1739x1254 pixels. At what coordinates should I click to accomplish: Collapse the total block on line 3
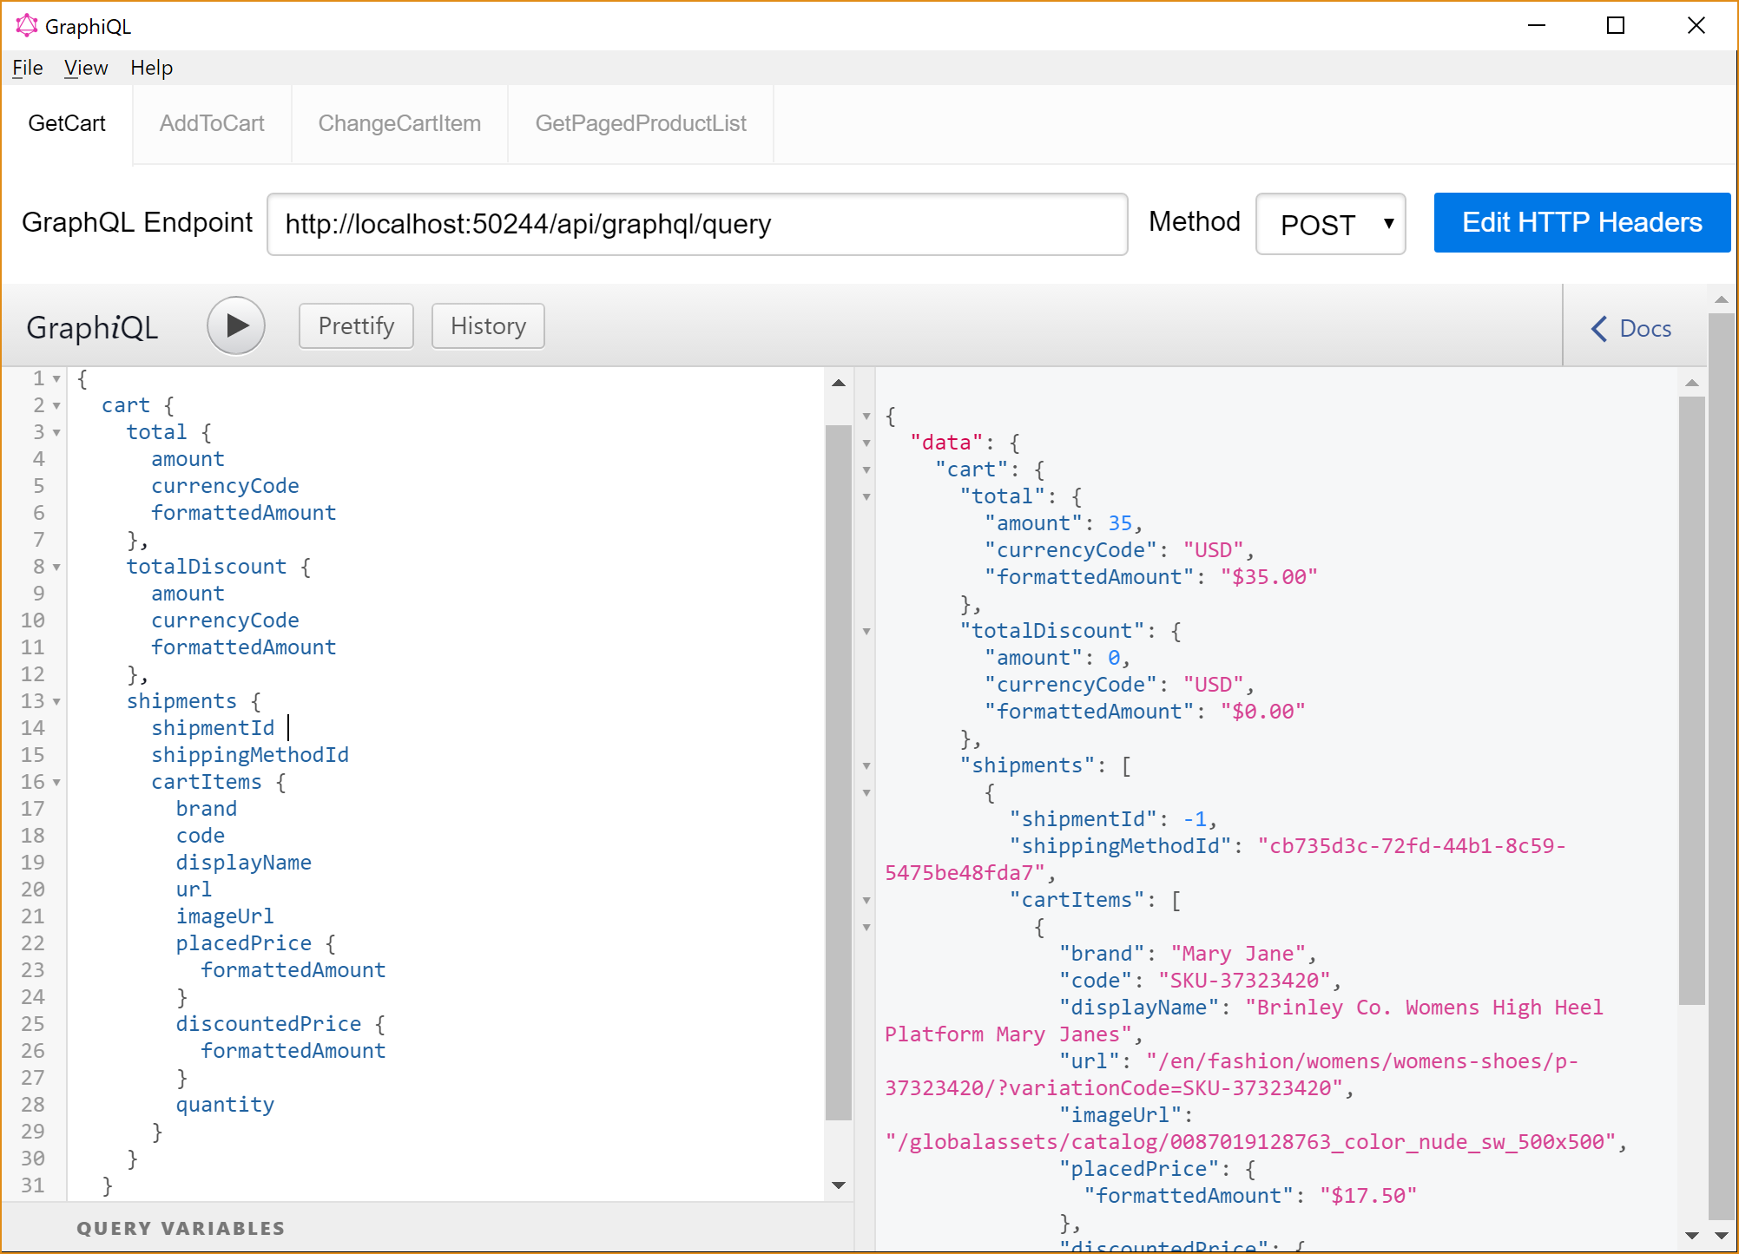coord(56,433)
